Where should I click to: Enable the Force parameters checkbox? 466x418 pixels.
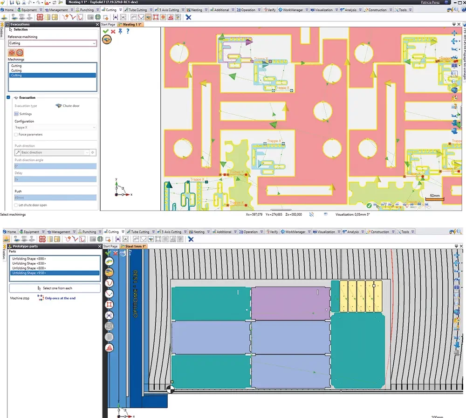pyautogui.click(x=16, y=135)
